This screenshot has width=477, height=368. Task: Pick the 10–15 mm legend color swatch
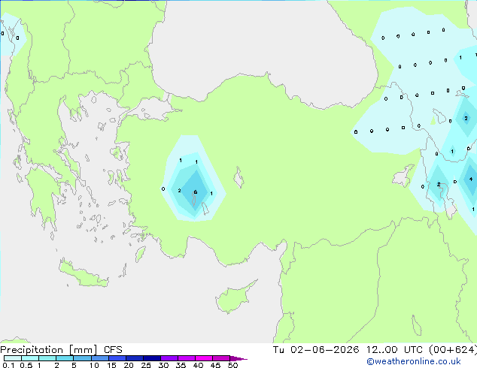99,358
